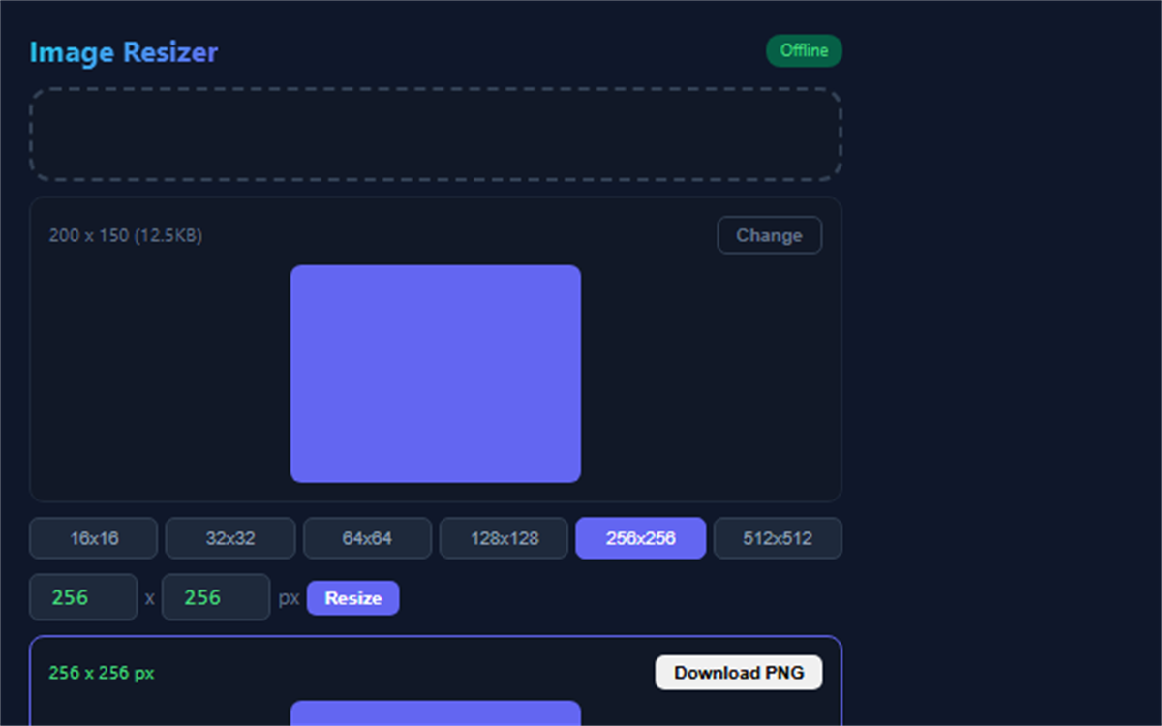The width and height of the screenshot is (1162, 726).
Task: Focus the height input field before px
Action: 216,597
